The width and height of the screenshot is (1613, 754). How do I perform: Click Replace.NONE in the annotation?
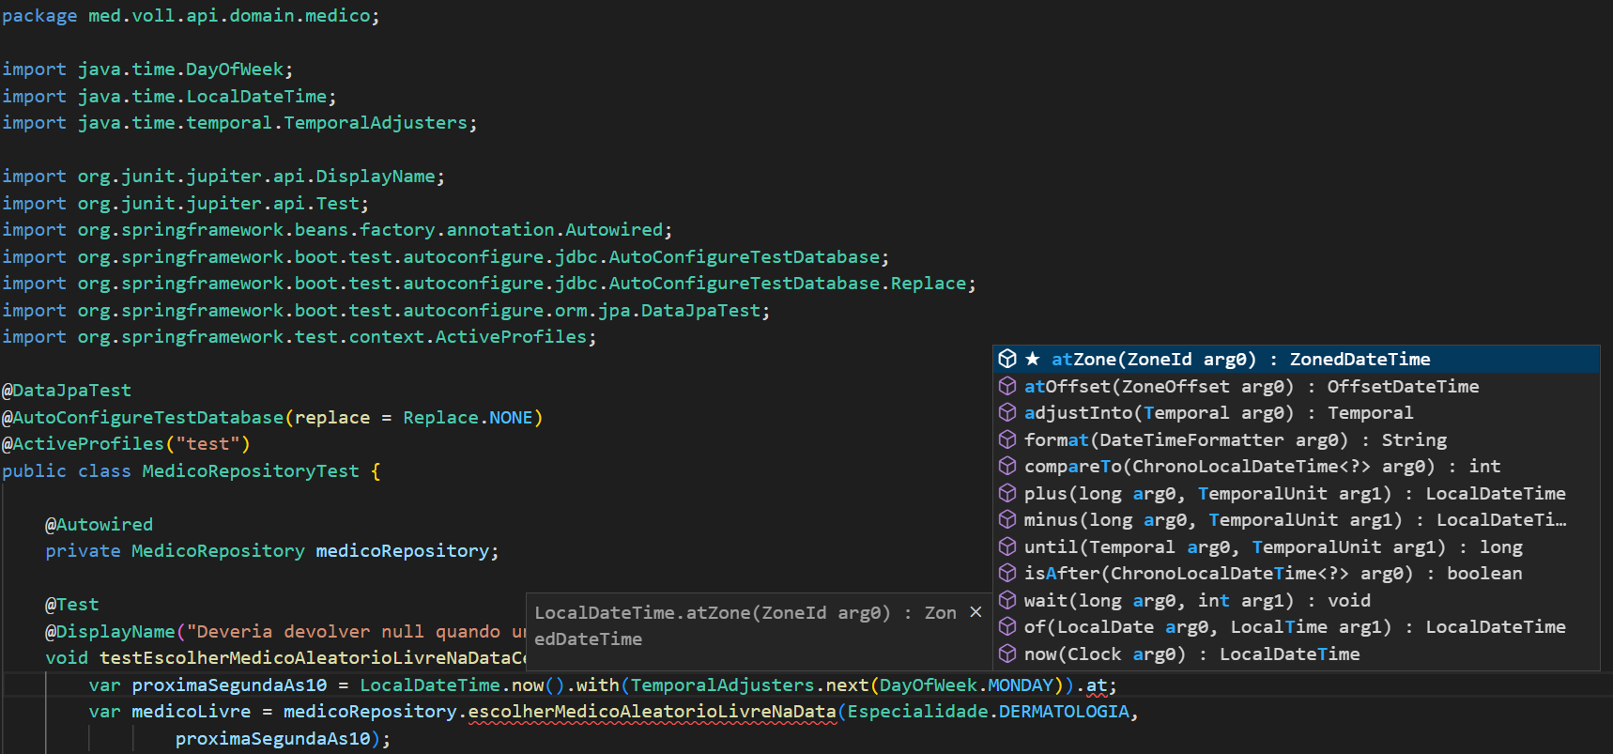click(468, 418)
